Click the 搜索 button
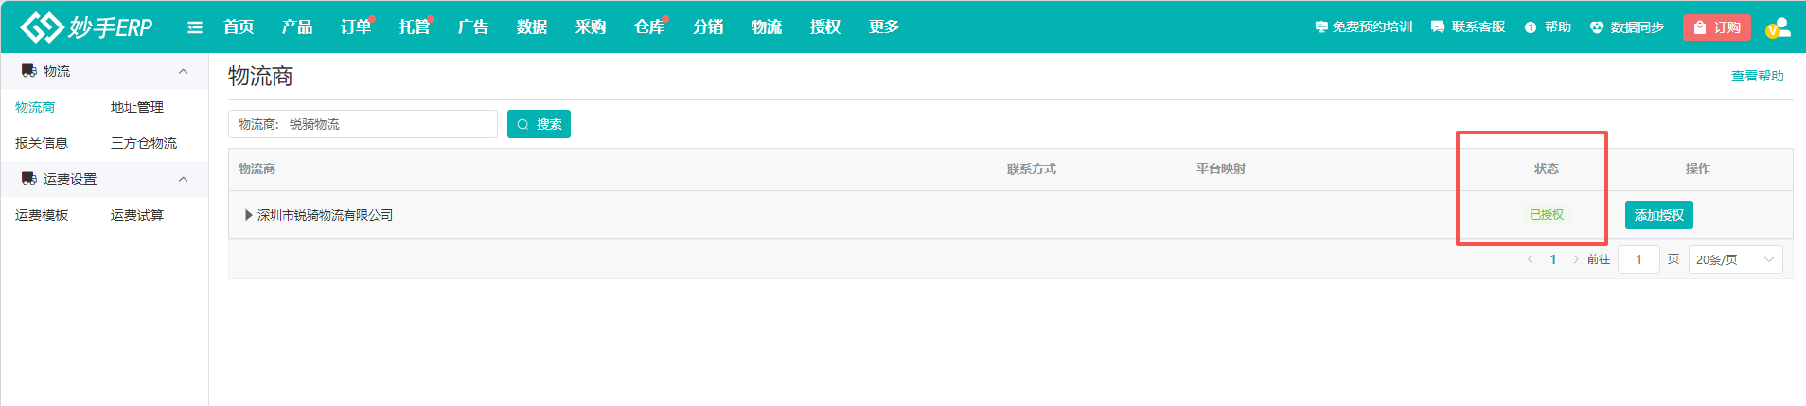 pyautogui.click(x=539, y=124)
